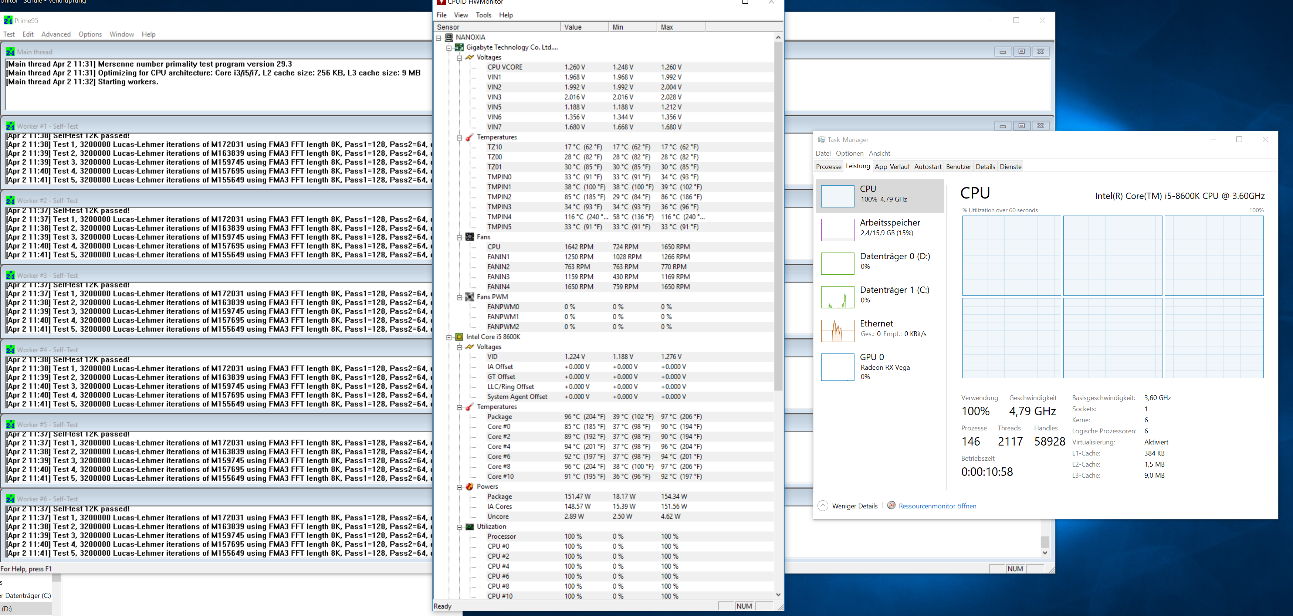Open the Benutzer tab
This screenshot has width=1293, height=616.
pyautogui.click(x=958, y=167)
